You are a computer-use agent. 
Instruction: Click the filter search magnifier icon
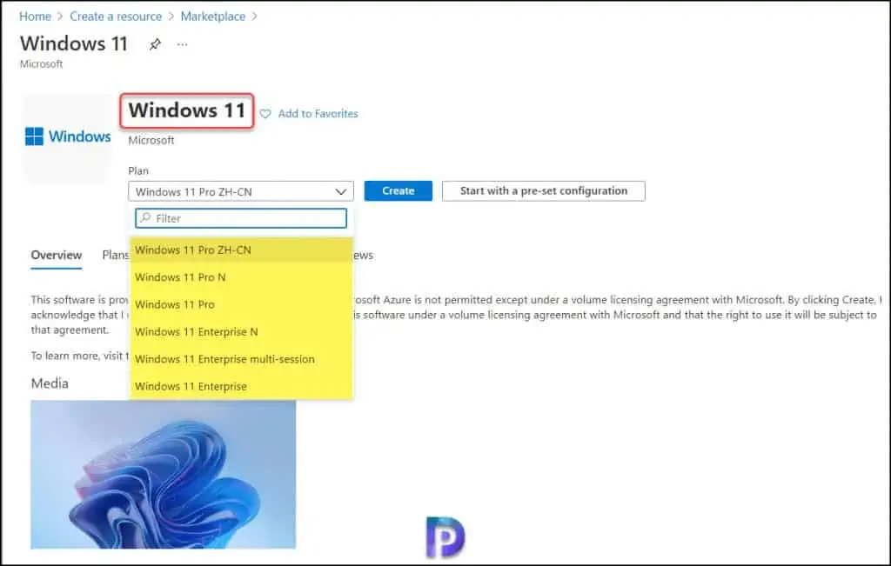click(x=146, y=218)
